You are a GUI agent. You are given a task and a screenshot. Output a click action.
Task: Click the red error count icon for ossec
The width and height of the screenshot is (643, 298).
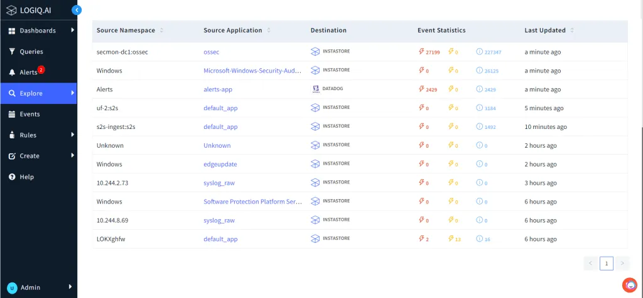coord(421,52)
